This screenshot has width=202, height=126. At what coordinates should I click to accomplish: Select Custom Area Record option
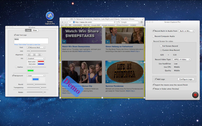pos(161,50)
